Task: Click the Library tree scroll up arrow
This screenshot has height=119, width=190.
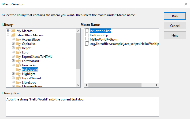Action: click(78, 31)
